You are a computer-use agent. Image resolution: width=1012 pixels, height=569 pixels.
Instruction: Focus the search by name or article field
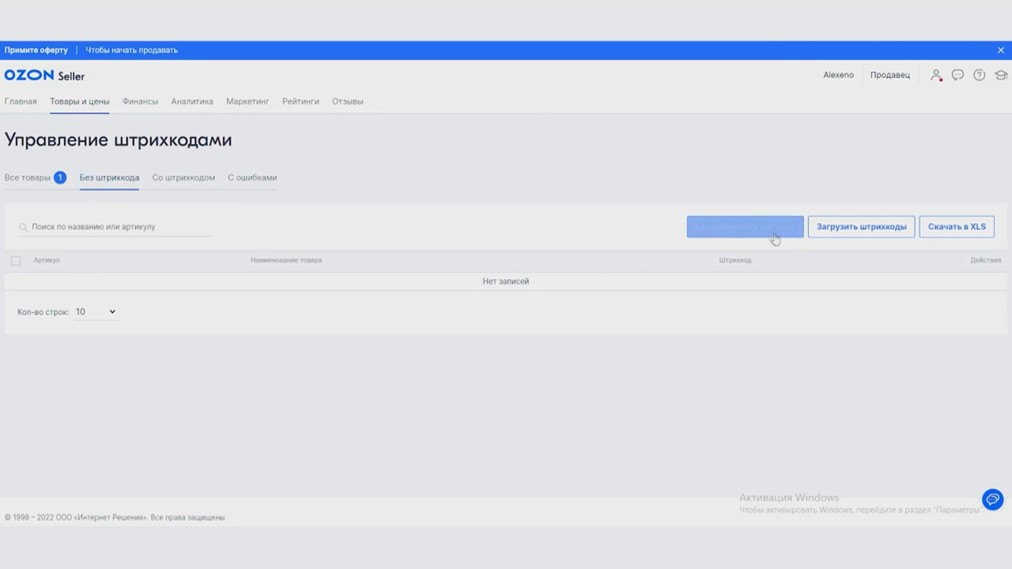115,227
